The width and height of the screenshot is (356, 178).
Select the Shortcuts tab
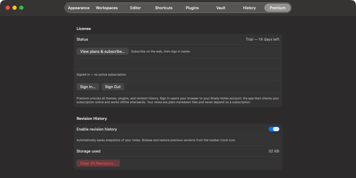tap(164, 8)
